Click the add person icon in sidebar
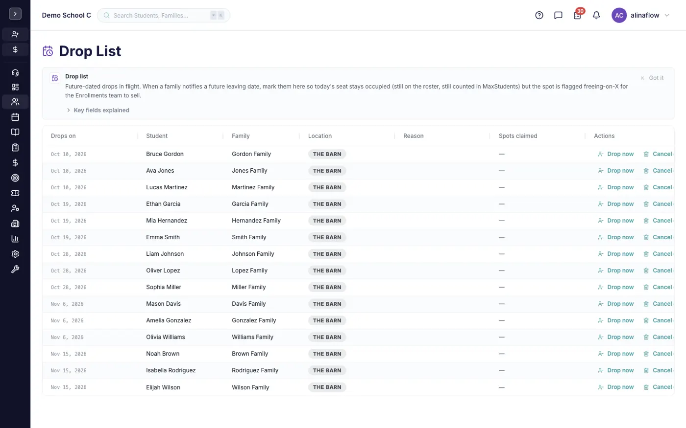Image resolution: width=686 pixels, height=428 pixels. (x=15, y=34)
